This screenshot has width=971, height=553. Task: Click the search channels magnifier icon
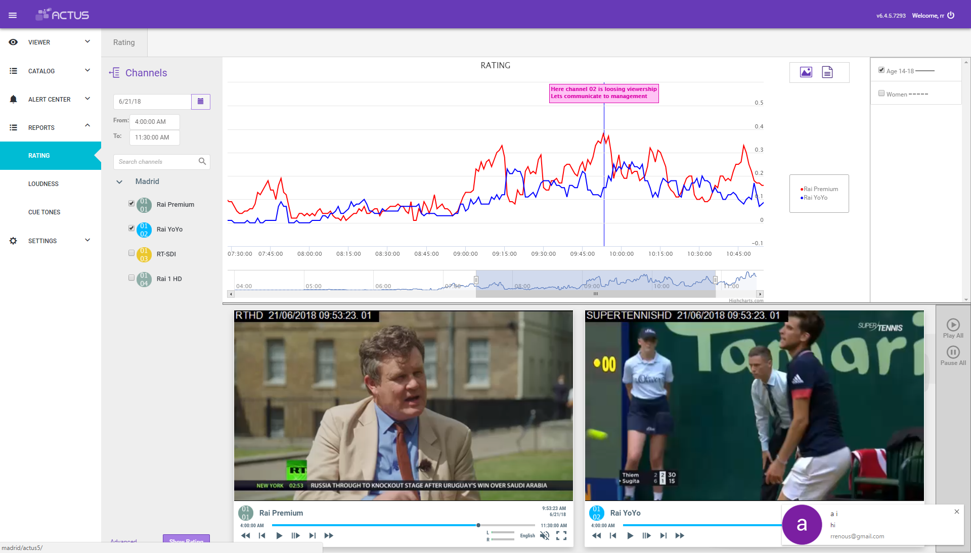[x=202, y=161]
